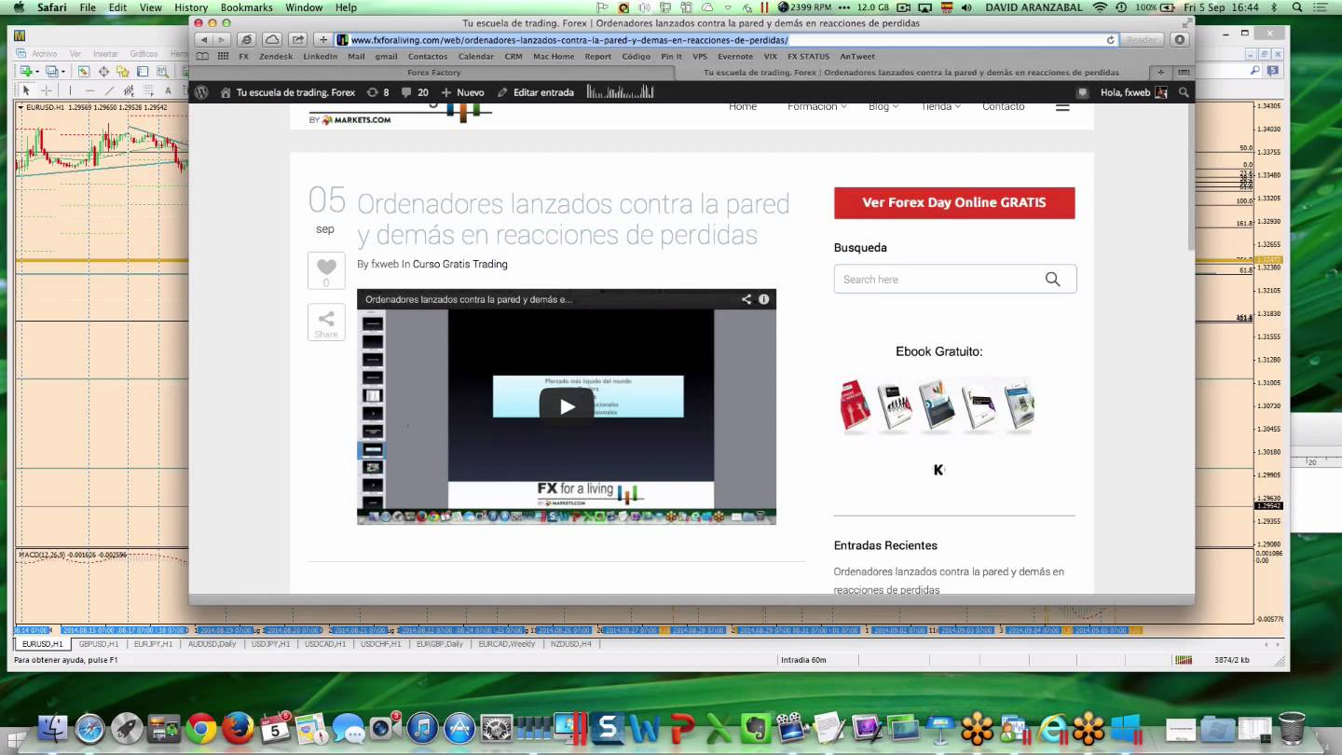Open the hamburger menu in site header
Viewport: 1342px width, 755px height.
[x=1062, y=107]
